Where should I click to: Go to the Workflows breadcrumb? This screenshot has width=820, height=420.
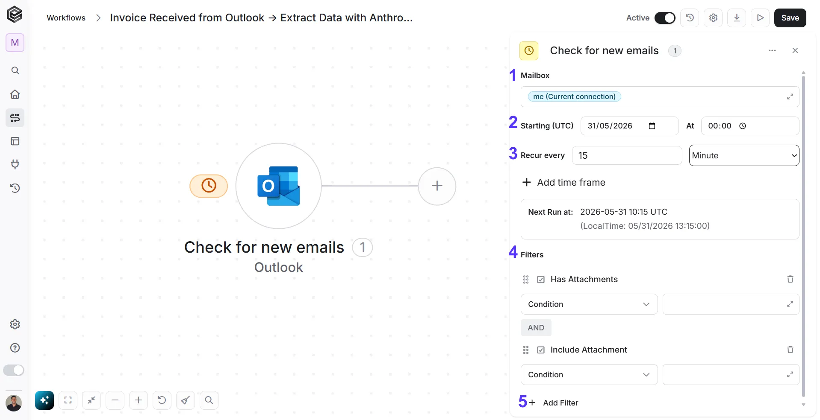66,18
